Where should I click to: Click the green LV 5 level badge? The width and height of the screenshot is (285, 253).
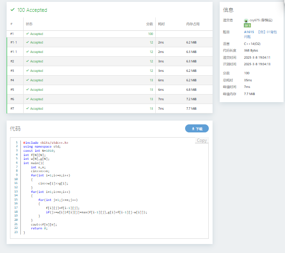[x=247, y=26]
